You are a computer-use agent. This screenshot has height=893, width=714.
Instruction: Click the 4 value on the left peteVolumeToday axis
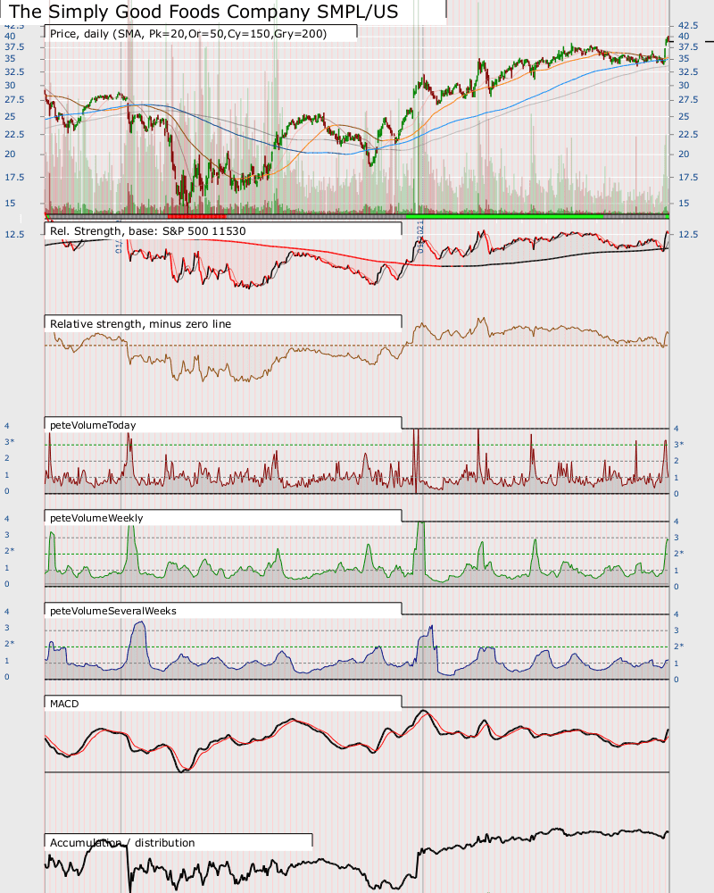7,425
